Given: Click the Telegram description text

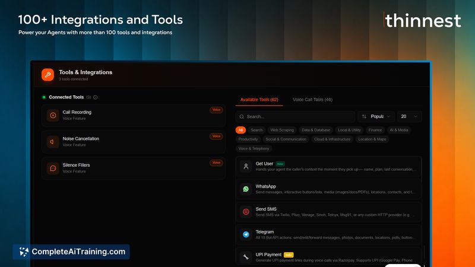Looking at the screenshot, I should point(334,238).
